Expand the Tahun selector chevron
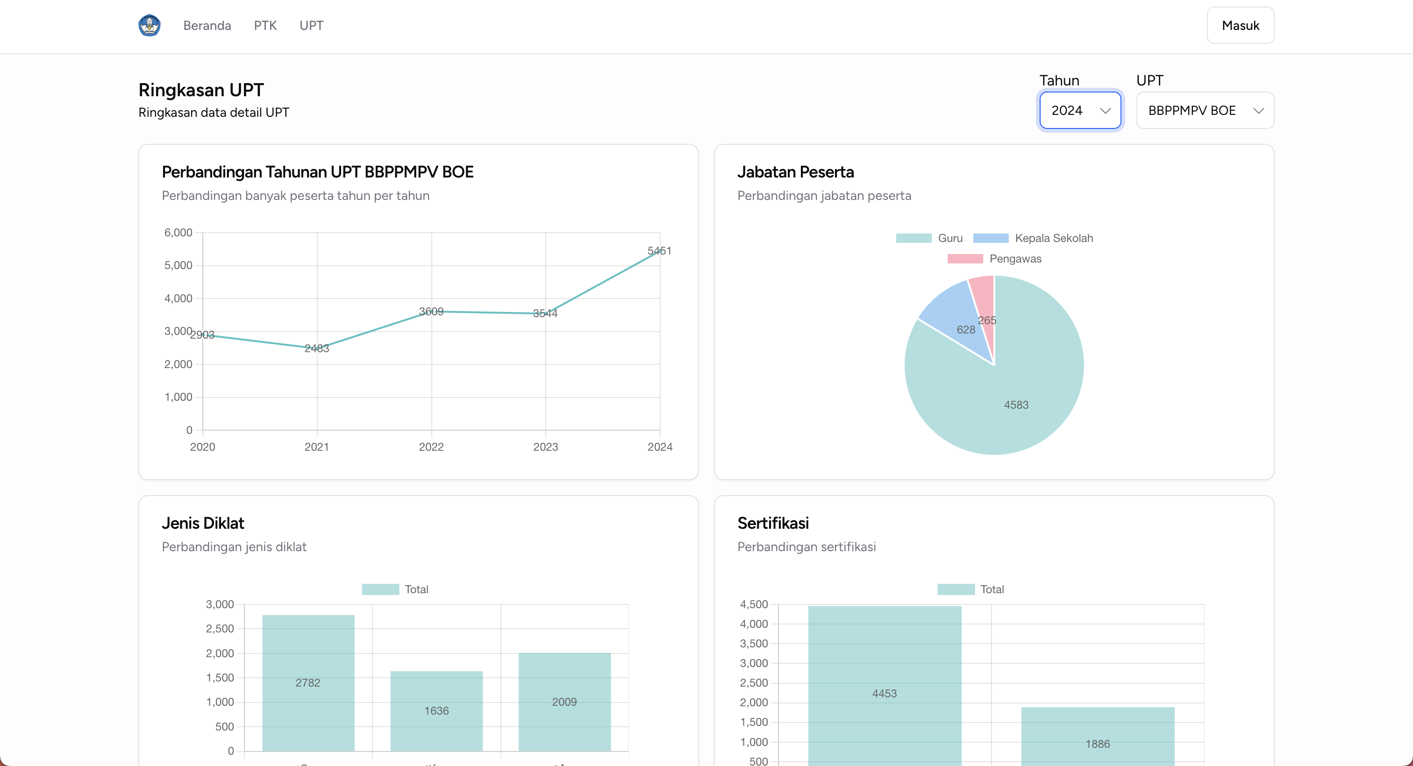Image resolution: width=1413 pixels, height=766 pixels. (1106, 111)
